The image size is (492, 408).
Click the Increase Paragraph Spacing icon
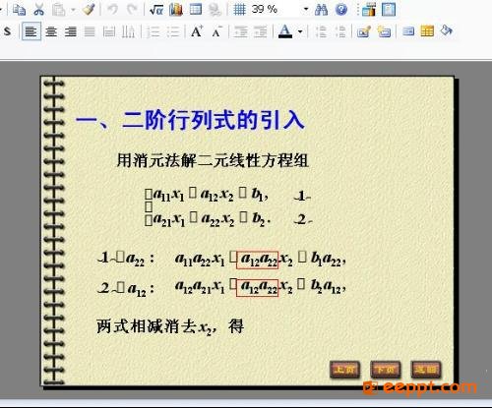321,31
